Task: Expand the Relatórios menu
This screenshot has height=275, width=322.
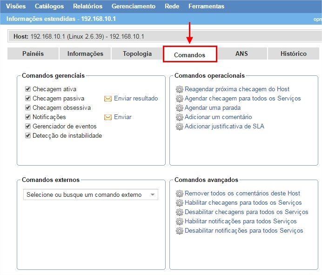Action: (x=87, y=7)
